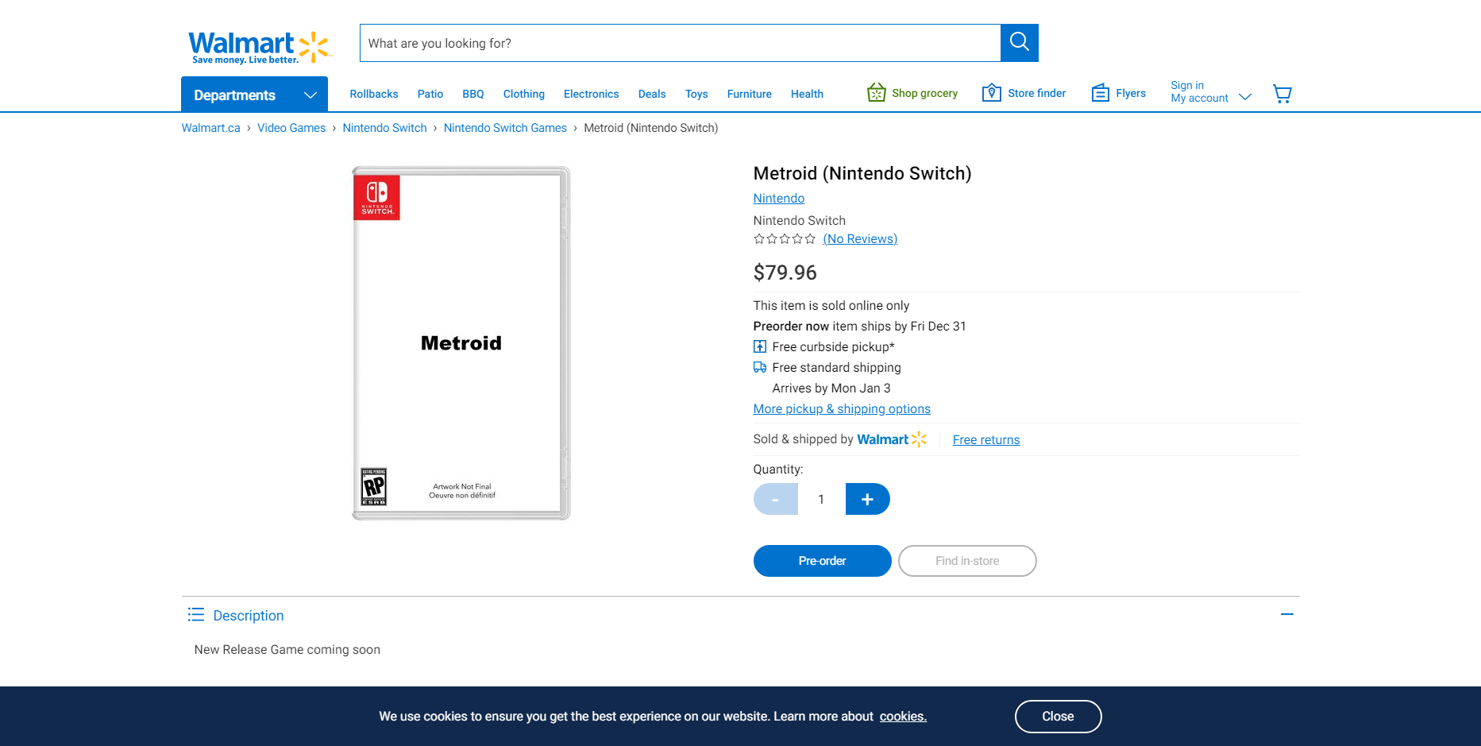
Task: Click the Walmart seller logo
Action: 892,439
